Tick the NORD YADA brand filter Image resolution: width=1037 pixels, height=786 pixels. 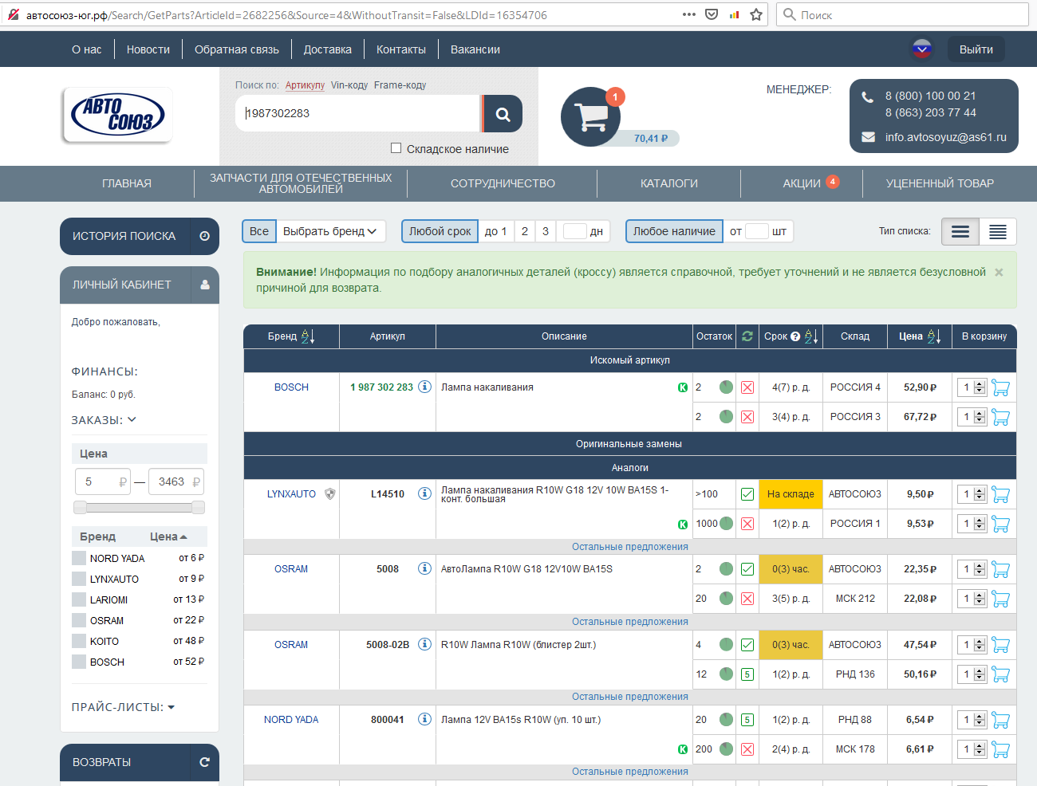point(79,558)
